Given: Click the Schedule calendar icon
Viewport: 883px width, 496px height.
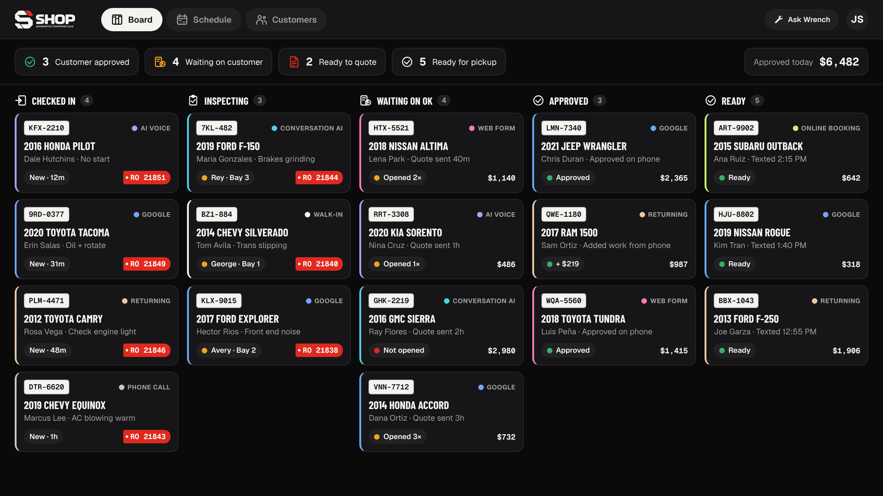Looking at the screenshot, I should click(182, 20).
